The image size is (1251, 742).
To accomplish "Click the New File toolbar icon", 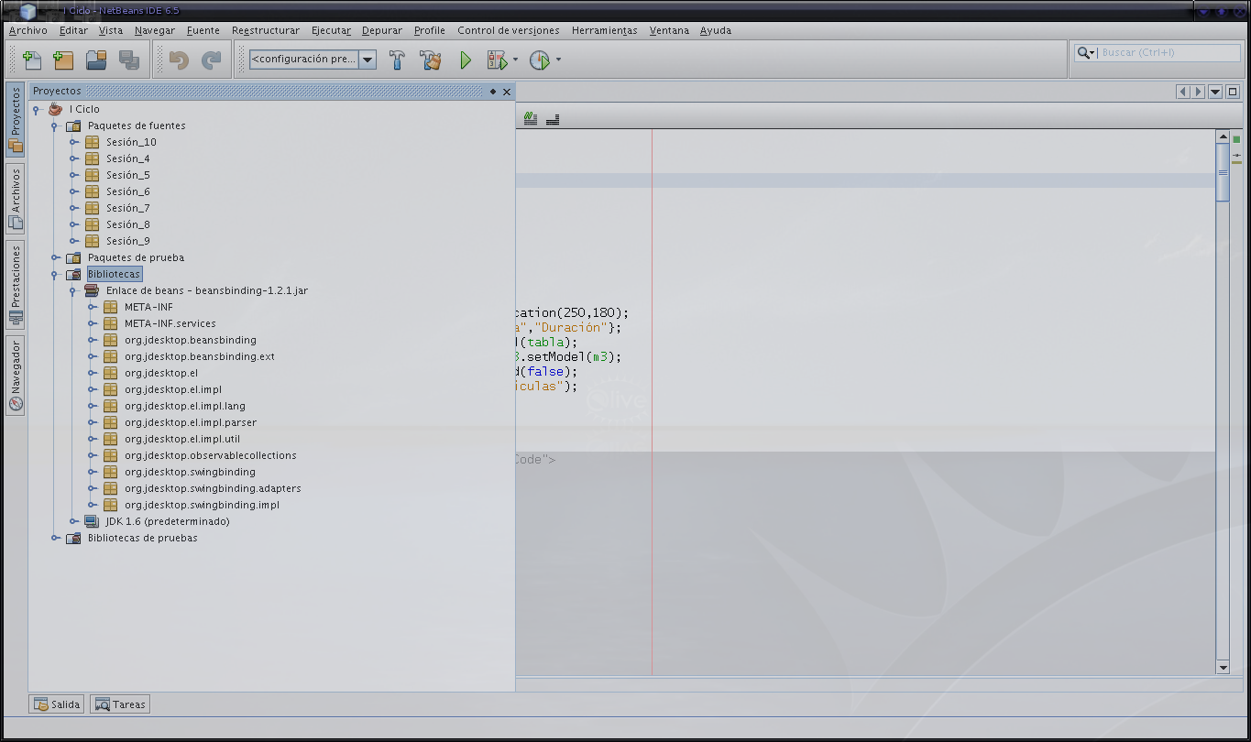I will coord(32,60).
